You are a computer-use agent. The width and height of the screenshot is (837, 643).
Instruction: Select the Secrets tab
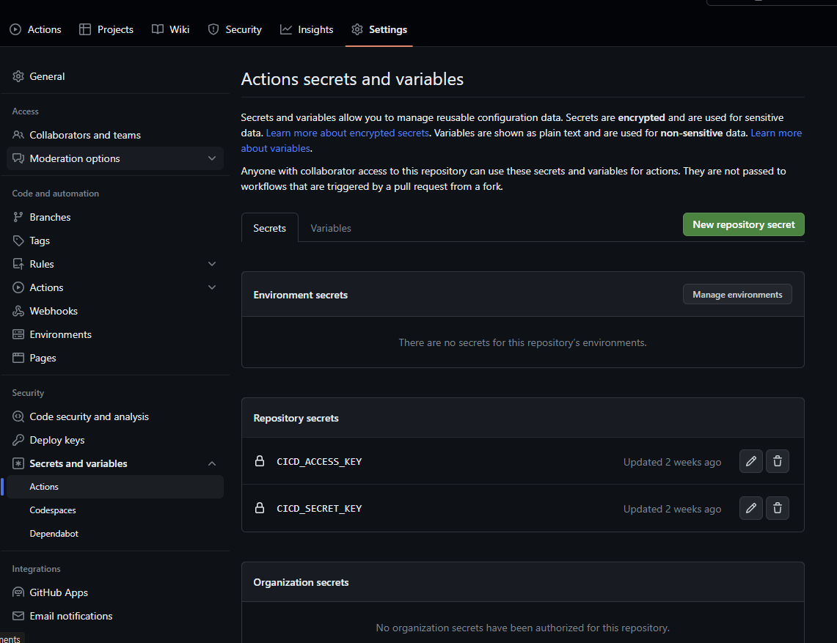click(x=269, y=228)
